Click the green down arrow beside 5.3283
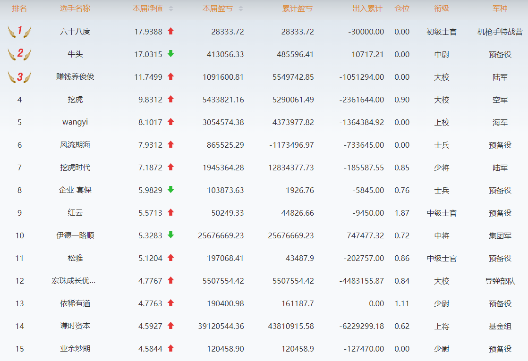Viewport: 528px width, 361px height. click(x=170, y=235)
